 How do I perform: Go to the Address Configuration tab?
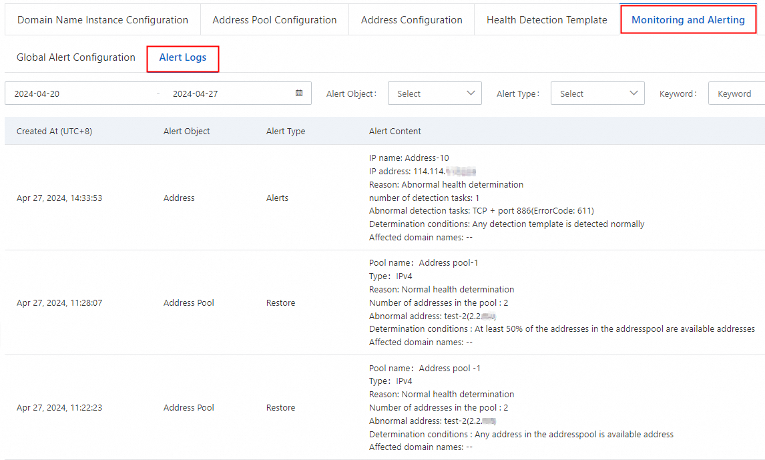[x=411, y=20]
